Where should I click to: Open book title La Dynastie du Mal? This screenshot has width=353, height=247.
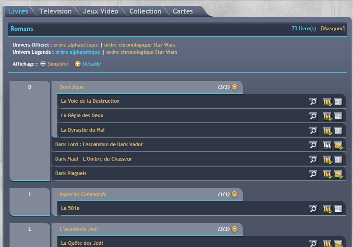point(83,130)
